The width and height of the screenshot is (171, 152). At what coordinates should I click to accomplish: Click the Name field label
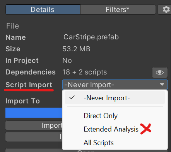(x=15, y=37)
